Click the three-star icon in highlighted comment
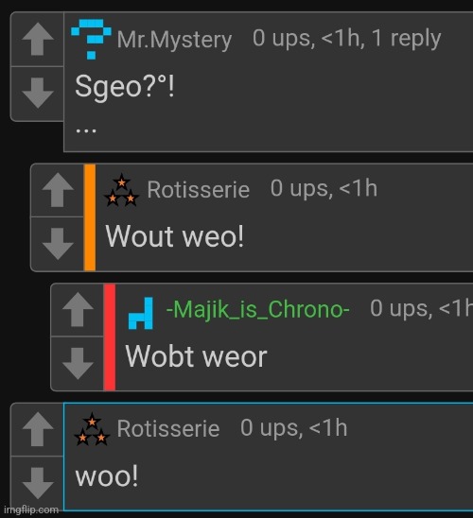This screenshot has width=473, height=518. [x=92, y=429]
